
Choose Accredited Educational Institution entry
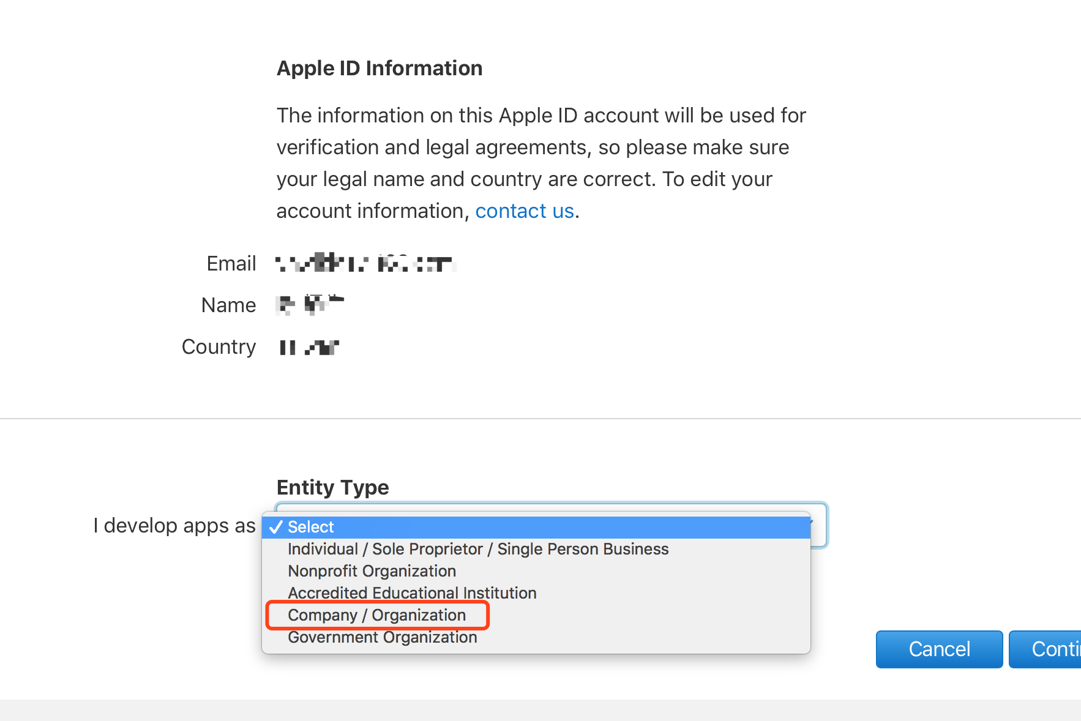coord(536,593)
